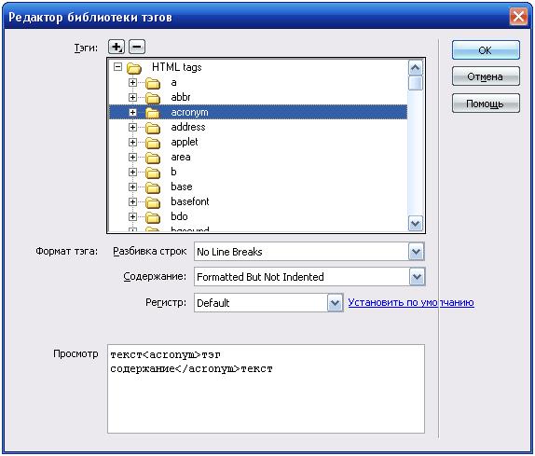The height and width of the screenshot is (456, 535).
Task: Click the folder icon beside abbr
Action: pyautogui.click(x=153, y=98)
